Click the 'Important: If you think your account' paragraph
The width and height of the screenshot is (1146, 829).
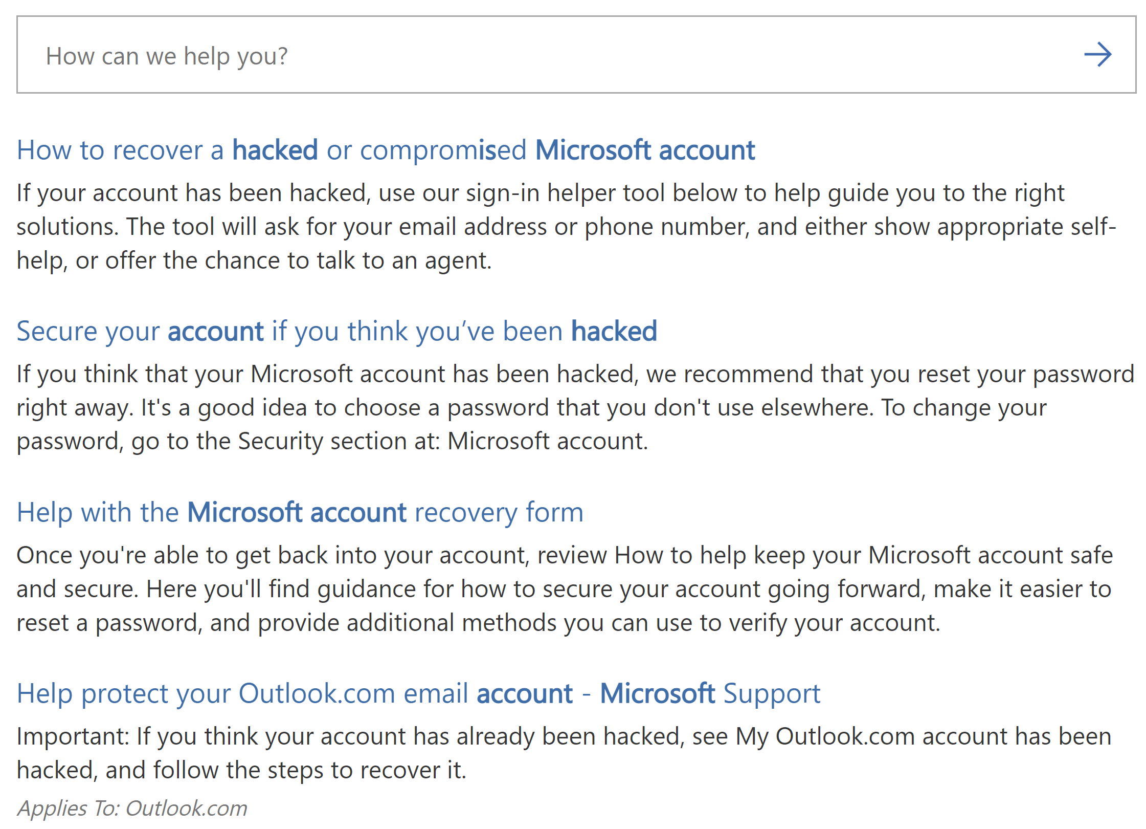564,753
